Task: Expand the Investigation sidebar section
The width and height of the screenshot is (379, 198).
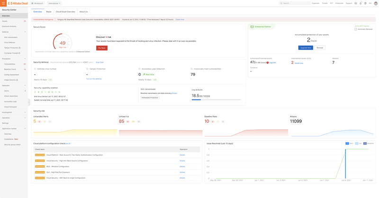Action: coord(25,112)
